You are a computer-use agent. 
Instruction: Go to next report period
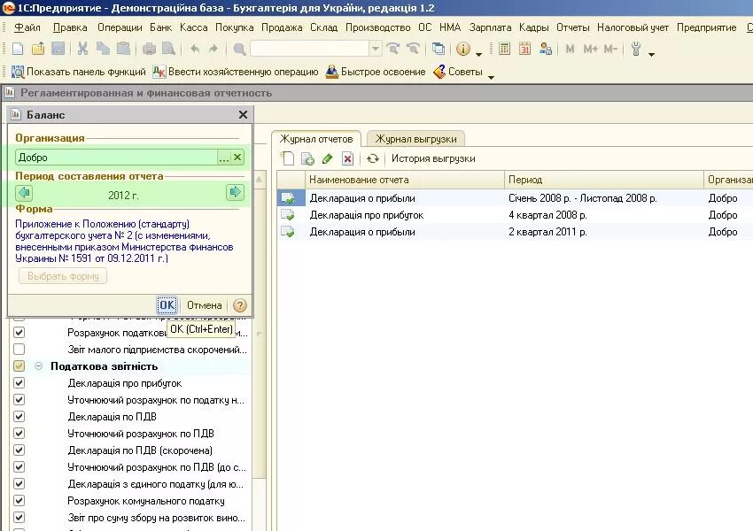pos(235,192)
